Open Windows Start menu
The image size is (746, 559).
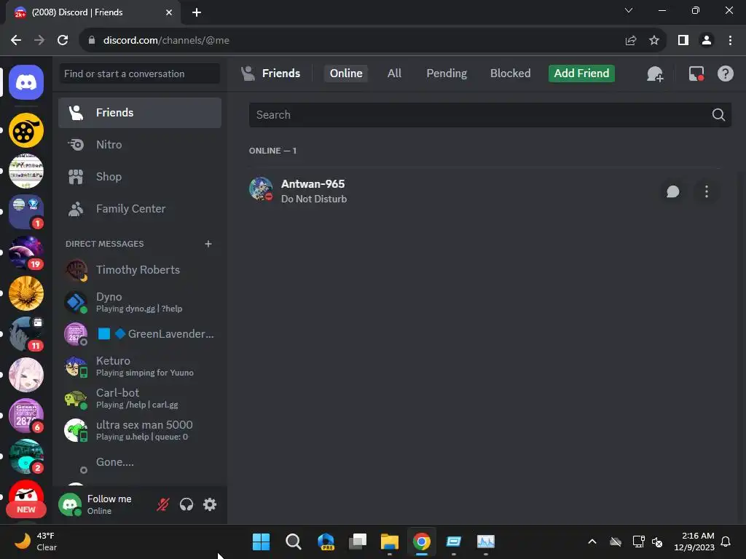pos(261,542)
